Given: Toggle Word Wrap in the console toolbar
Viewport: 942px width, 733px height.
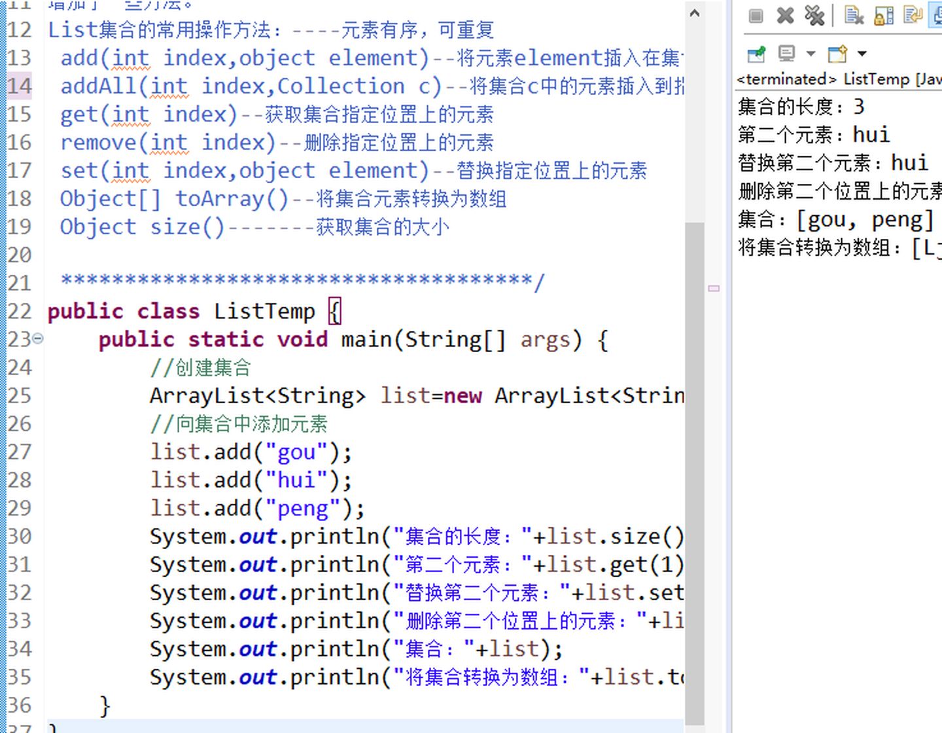Looking at the screenshot, I should click(x=913, y=15).
